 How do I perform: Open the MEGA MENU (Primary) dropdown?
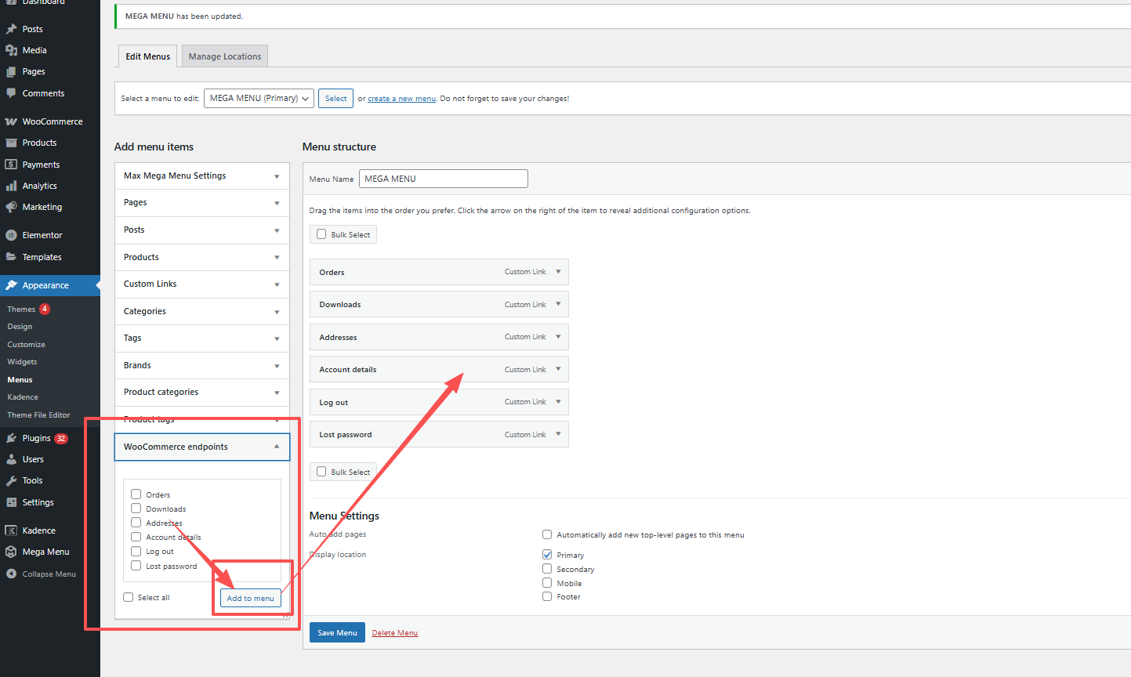(x=259, y=98)
